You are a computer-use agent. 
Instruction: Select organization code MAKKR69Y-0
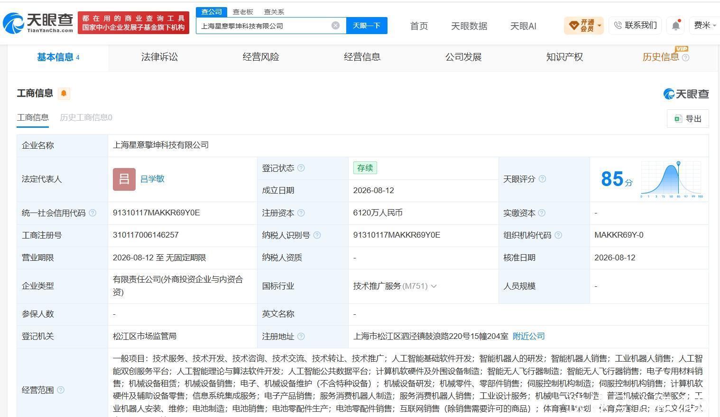tap(619, 235)
